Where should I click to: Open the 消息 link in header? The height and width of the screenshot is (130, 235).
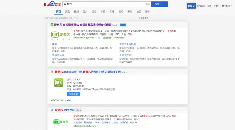pos(209,6)
